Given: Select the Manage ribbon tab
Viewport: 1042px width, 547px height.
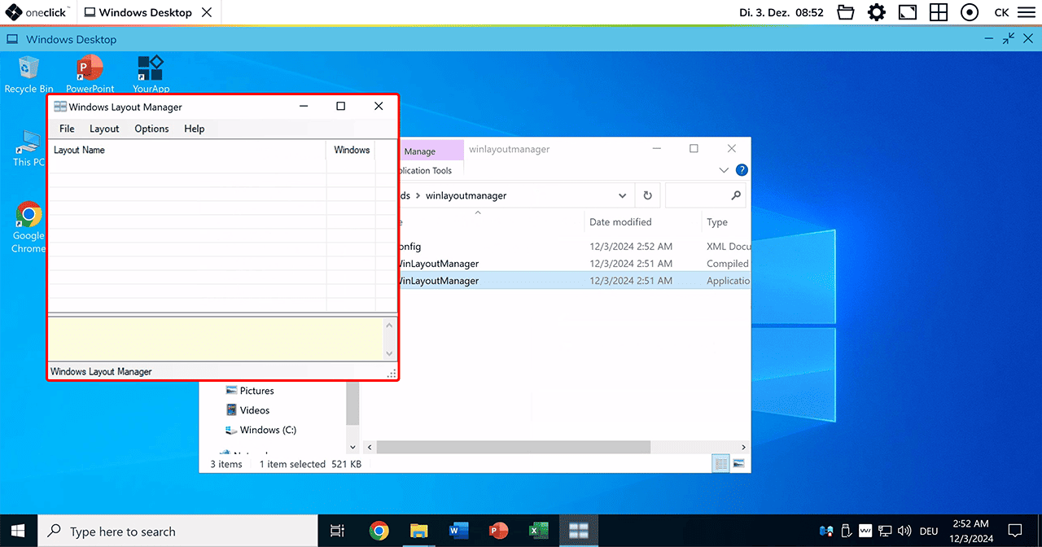Looking at the screenshot, I should pyautogui.click(x=420, y=151).
